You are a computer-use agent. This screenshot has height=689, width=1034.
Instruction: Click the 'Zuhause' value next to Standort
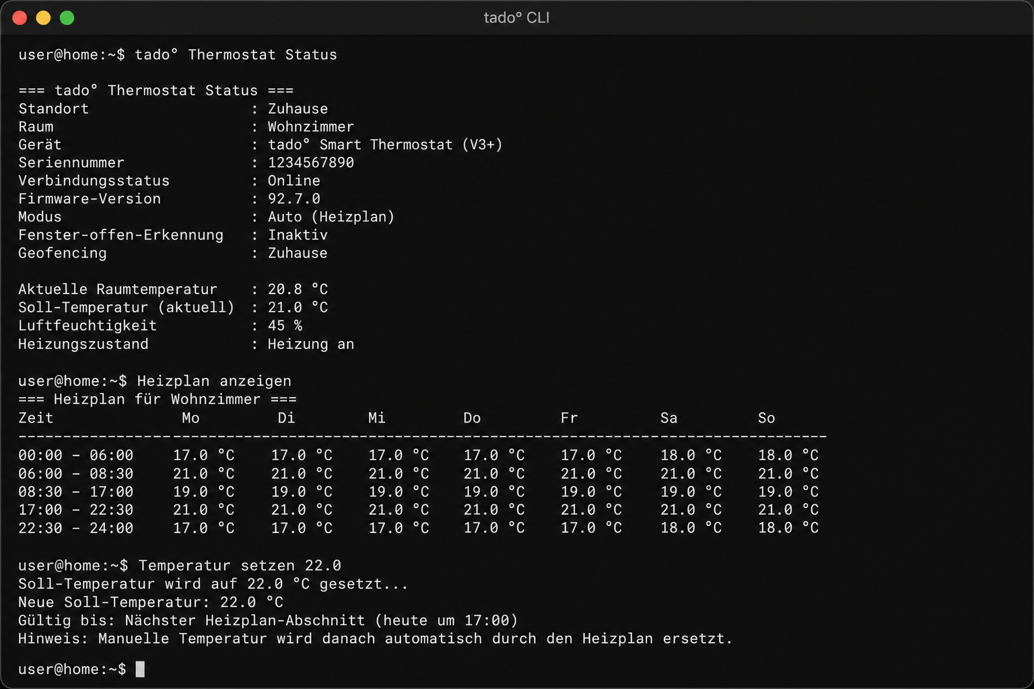(298, 108)
